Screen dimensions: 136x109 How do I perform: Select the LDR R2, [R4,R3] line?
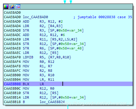[33, 26]
